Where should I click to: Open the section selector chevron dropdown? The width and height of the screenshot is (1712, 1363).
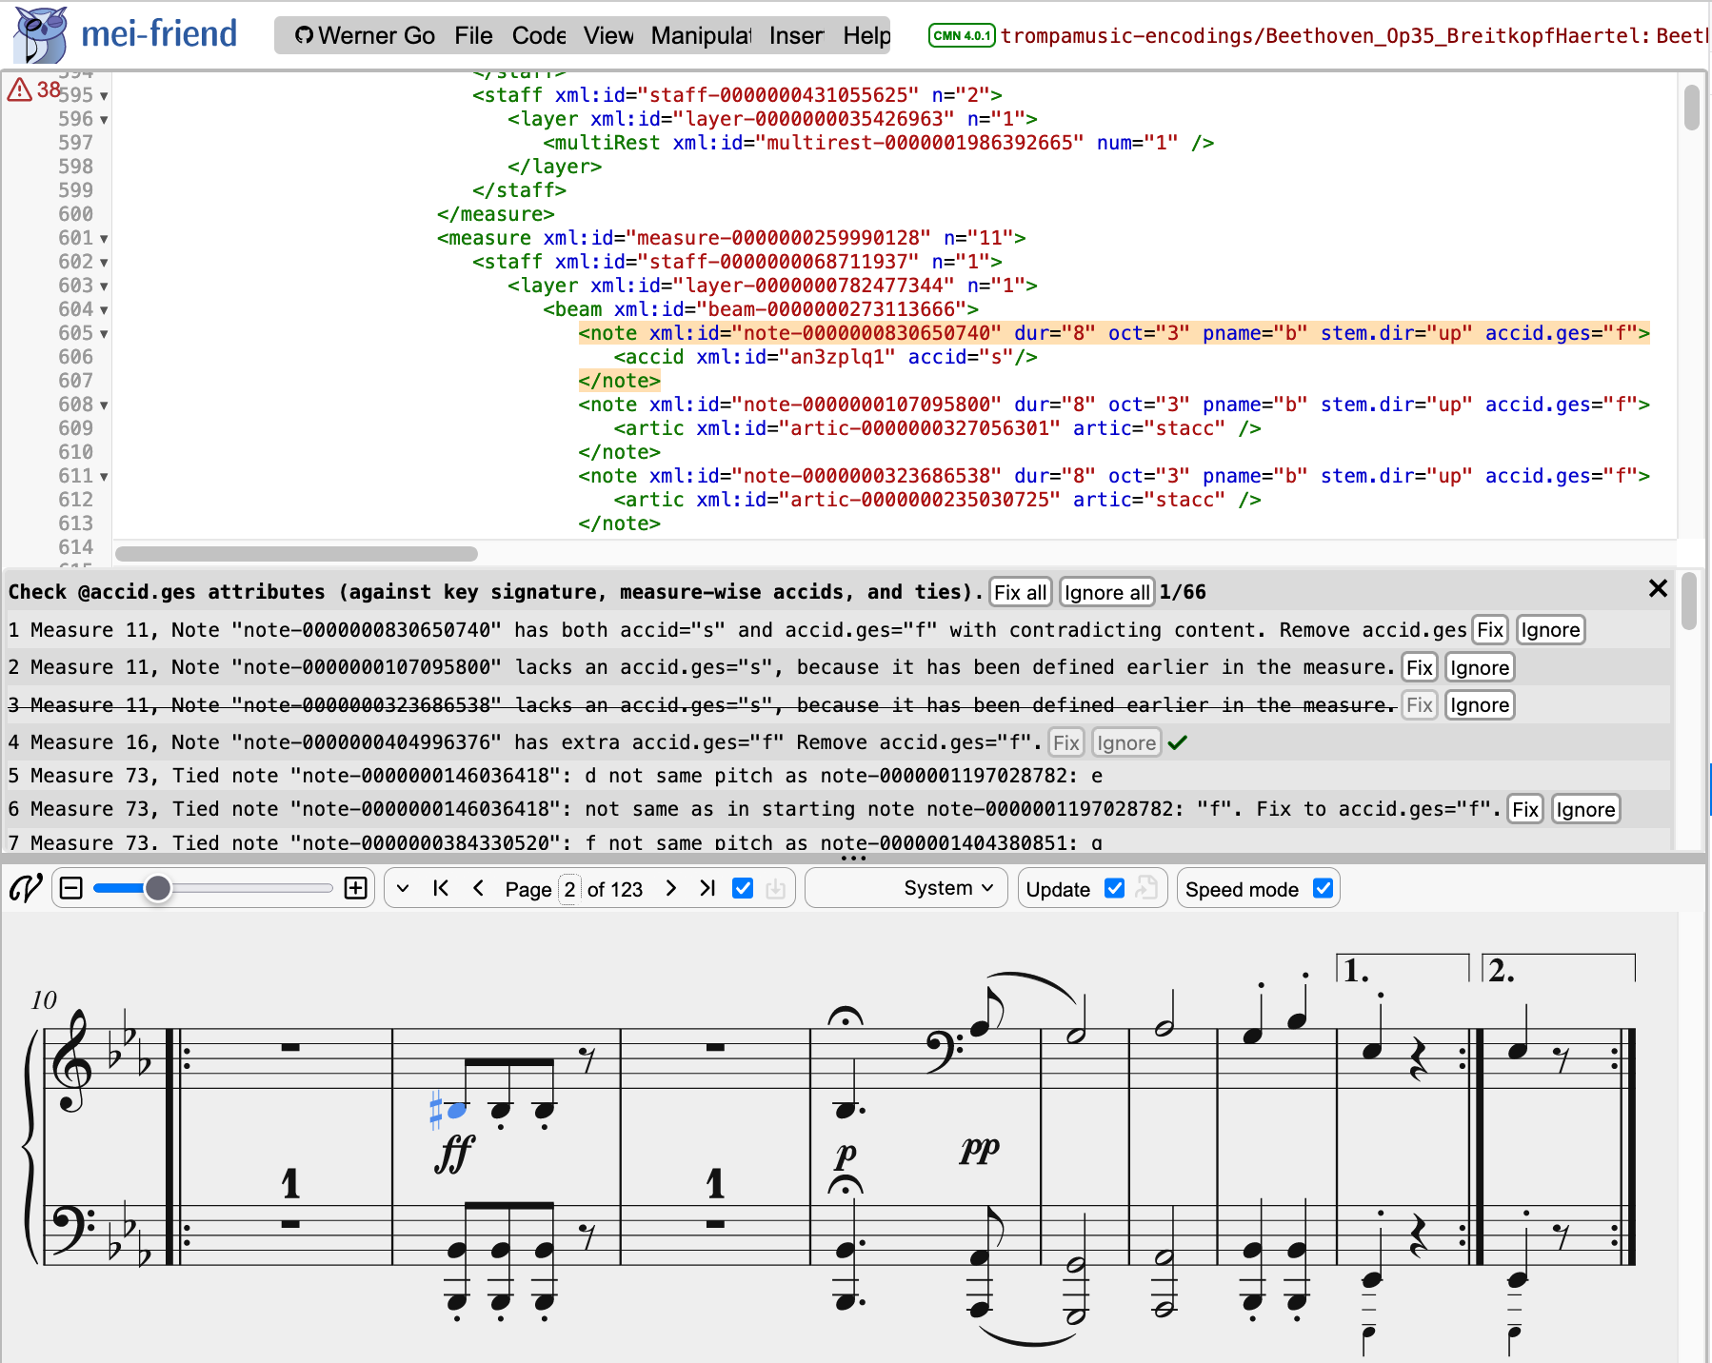pos(403,888)
